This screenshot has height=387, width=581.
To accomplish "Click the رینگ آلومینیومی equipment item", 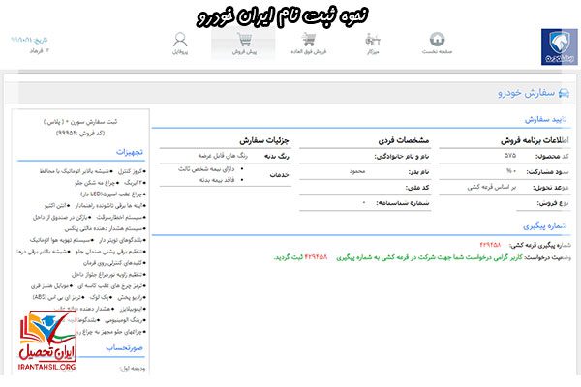I will [x=123, y=320].
